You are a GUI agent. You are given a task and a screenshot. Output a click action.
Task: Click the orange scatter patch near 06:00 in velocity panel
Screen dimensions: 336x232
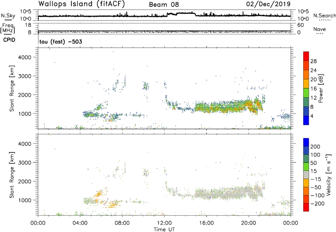[99, 194]
